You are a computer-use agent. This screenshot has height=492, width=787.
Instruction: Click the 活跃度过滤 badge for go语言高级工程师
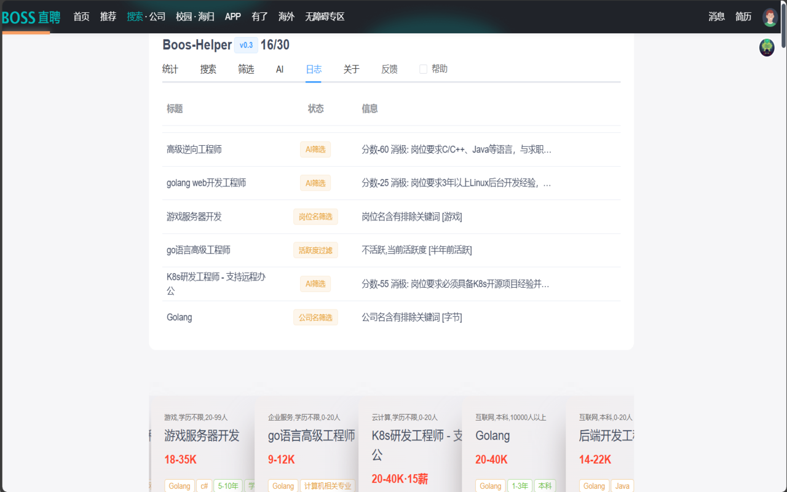[x=315, y=250]
